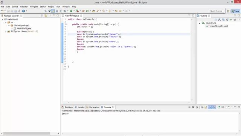Toggle Hide Static Fields and Methods in Outline

click(227, 20)
